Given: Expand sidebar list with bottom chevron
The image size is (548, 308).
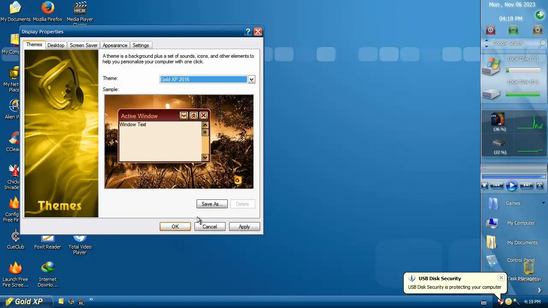Looking at the screenshot, I should point(539,290).
